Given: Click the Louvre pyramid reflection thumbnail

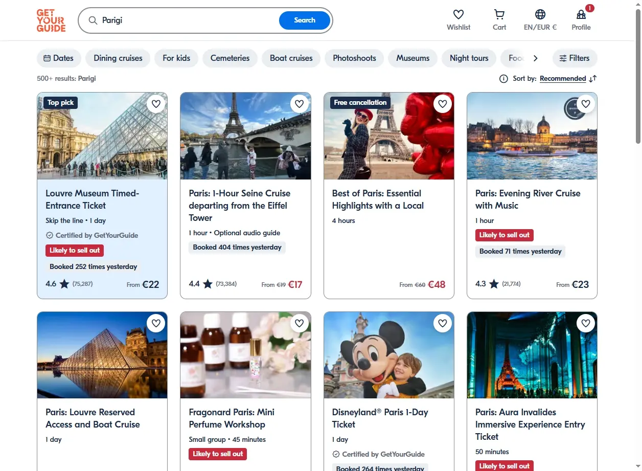Looking at the screenshot, I should point(102,355).
